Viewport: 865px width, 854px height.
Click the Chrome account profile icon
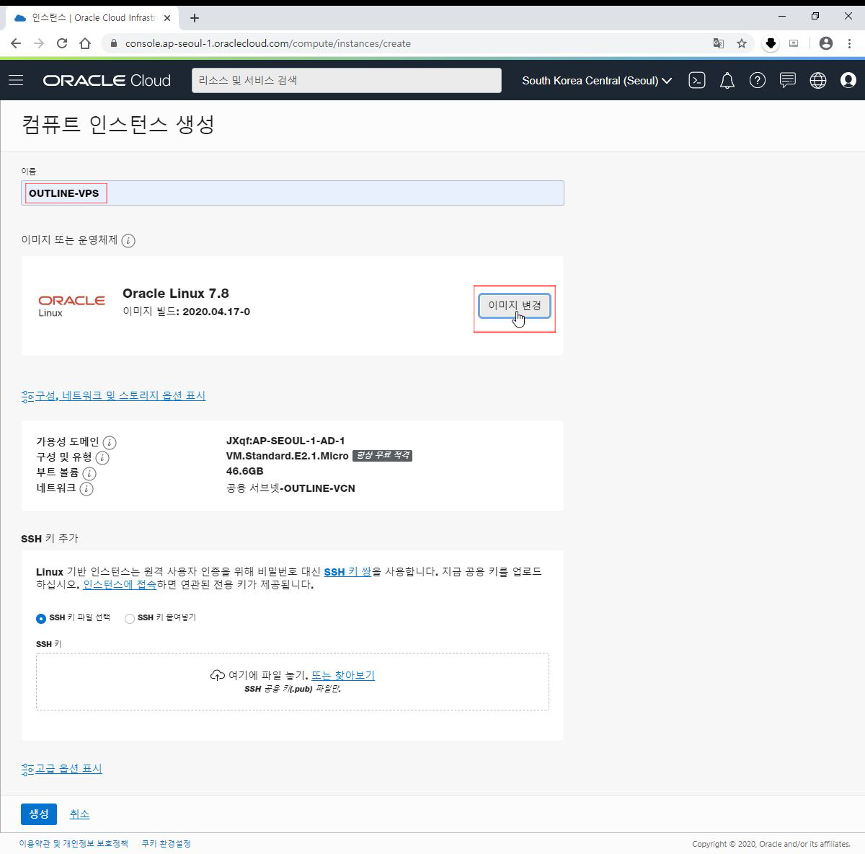826,43
